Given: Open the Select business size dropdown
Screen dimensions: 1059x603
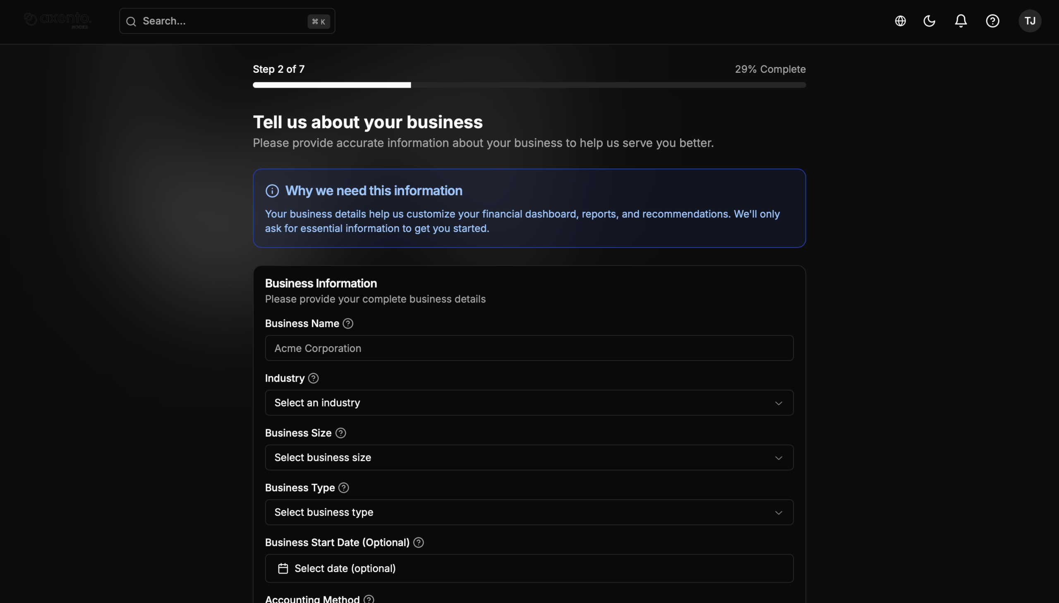Looking at the screenshot, I should [529, 457].
